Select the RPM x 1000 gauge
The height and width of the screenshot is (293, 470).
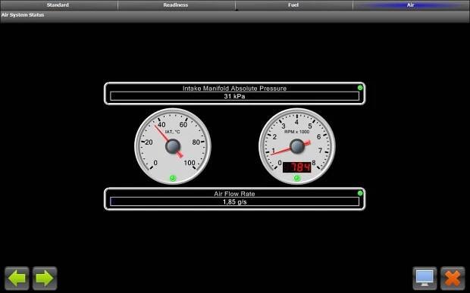[297, 146]
